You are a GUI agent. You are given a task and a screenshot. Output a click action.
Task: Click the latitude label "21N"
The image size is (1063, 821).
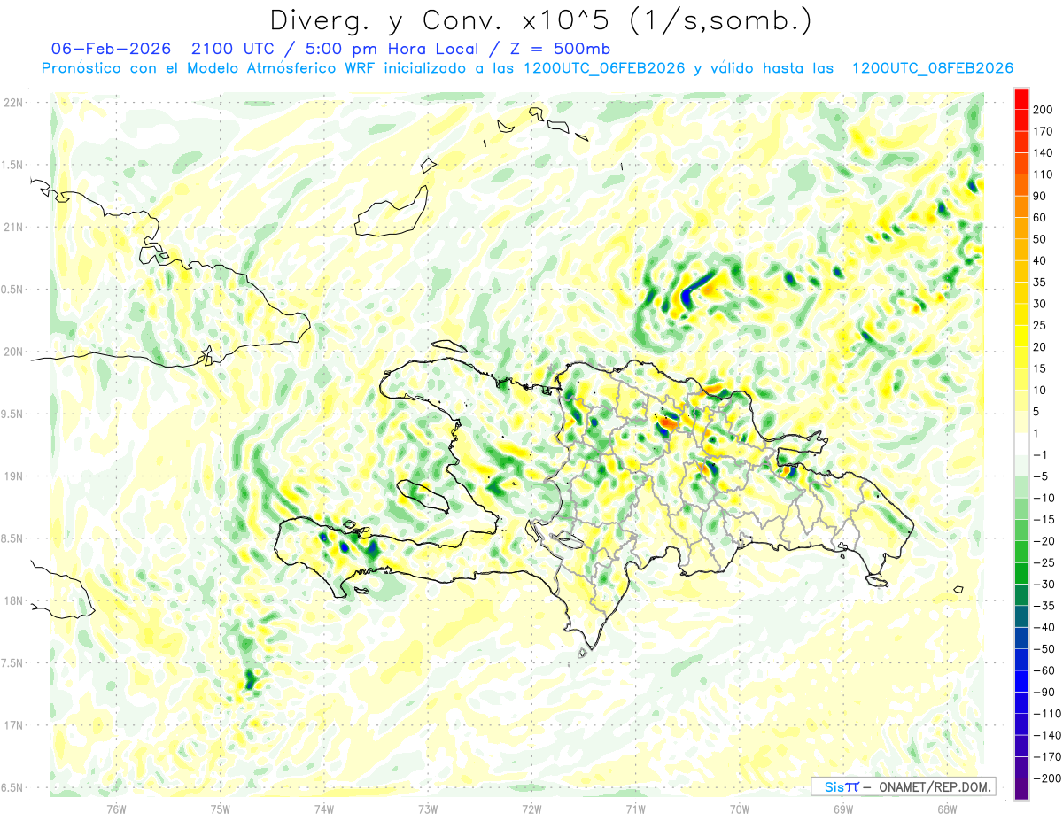pos(12,228)
